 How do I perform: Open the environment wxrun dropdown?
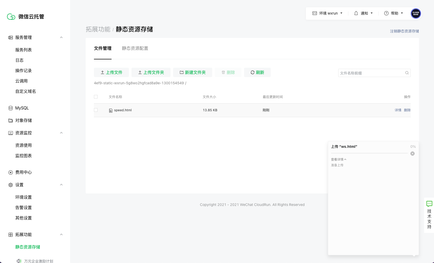point(327,13)
